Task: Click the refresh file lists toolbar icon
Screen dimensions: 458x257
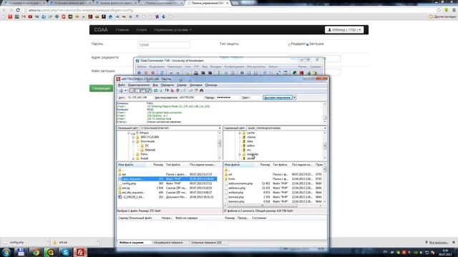Action: pos(156,91)
